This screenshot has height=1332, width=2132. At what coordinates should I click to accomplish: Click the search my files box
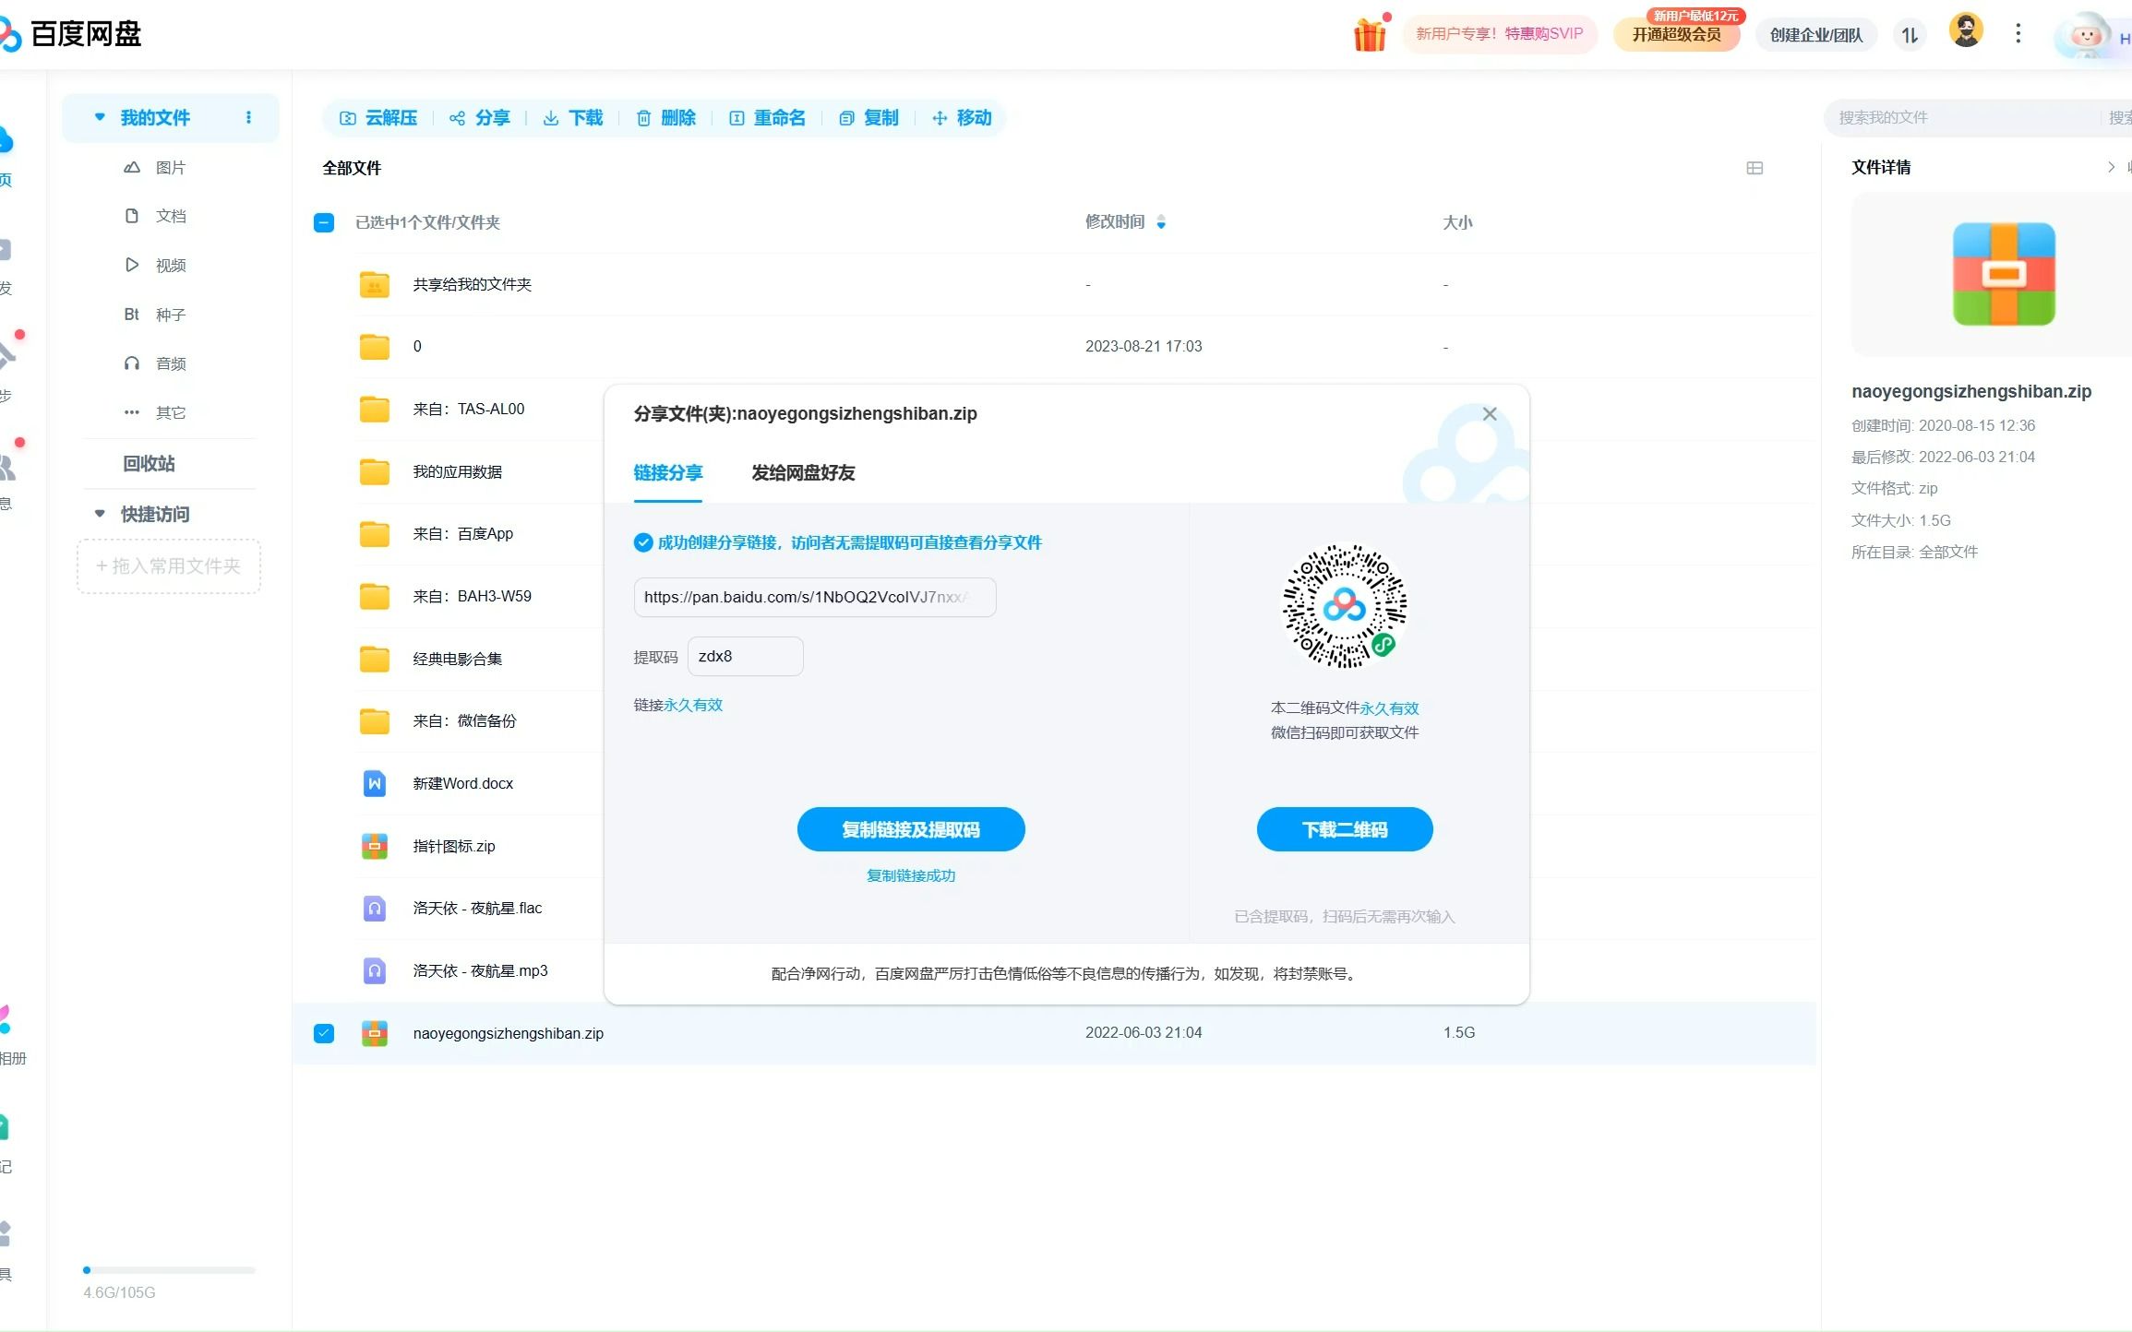click(x=1961, y=117)
